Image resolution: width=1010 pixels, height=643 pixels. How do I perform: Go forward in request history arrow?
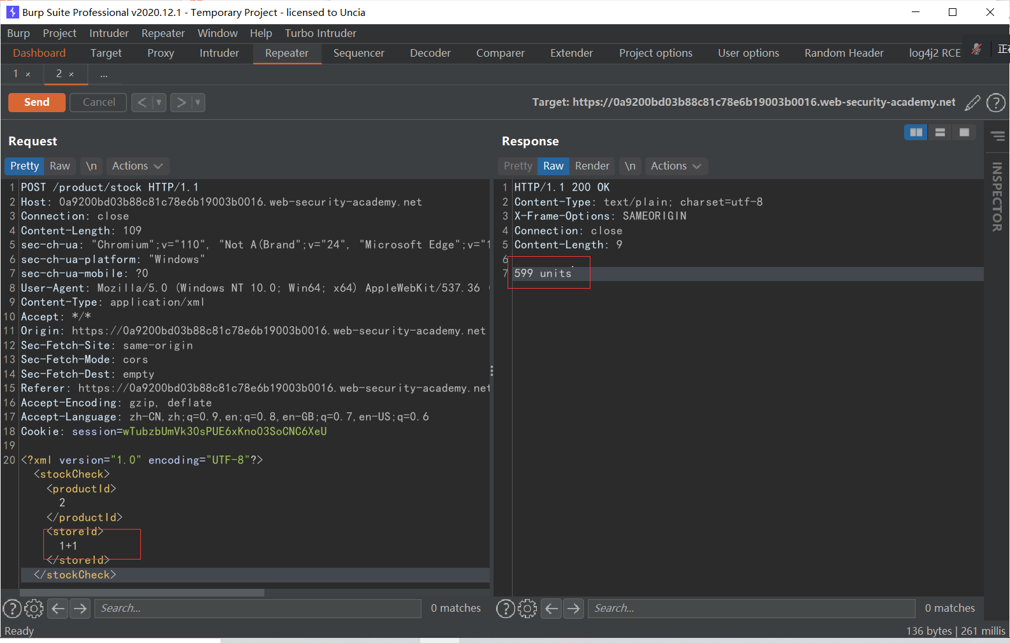point(181,102)
